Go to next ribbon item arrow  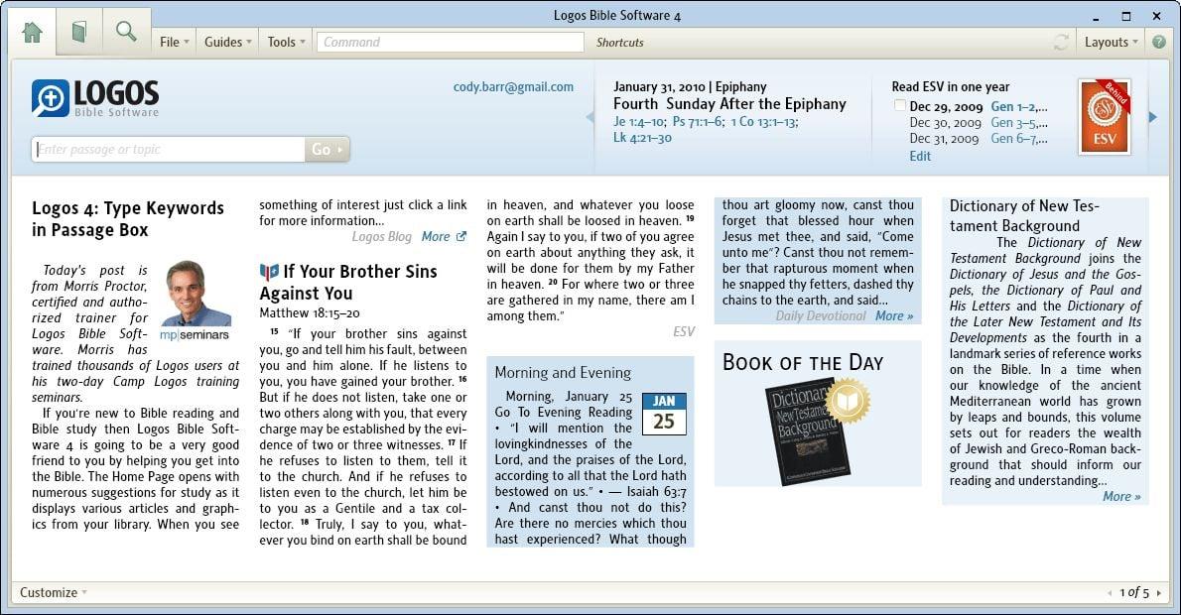pos(1152,117)
